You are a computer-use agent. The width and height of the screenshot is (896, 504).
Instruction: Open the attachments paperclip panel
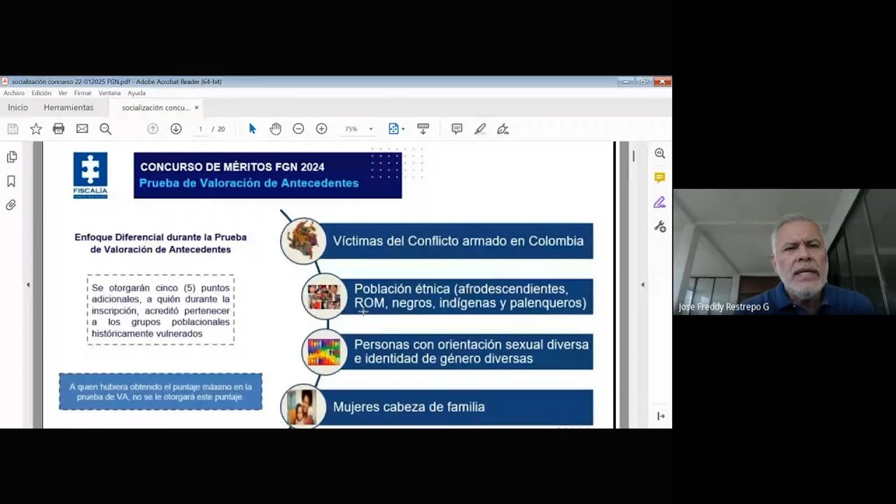pyautogui.click(x=11, y=205)
